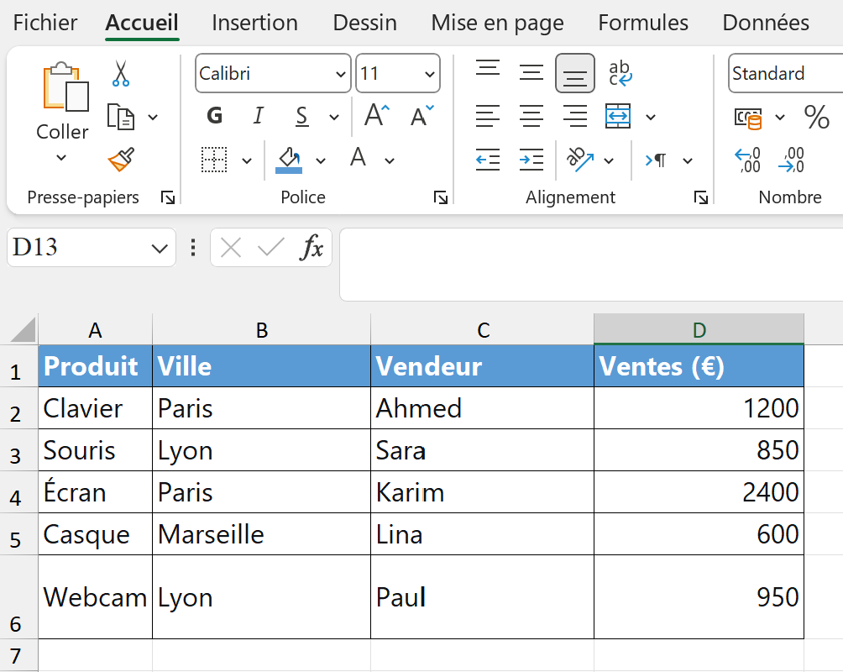
Task: Select the Format Painter brush icon
Action: click(x=121, y=160)
